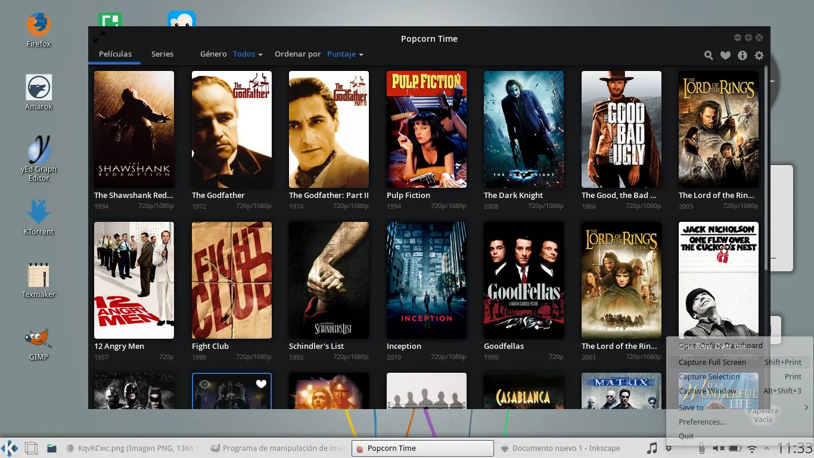
Task: Open Lord of the Rings 2003 poster
Action: pyautogui.click(x=719, y=129)
